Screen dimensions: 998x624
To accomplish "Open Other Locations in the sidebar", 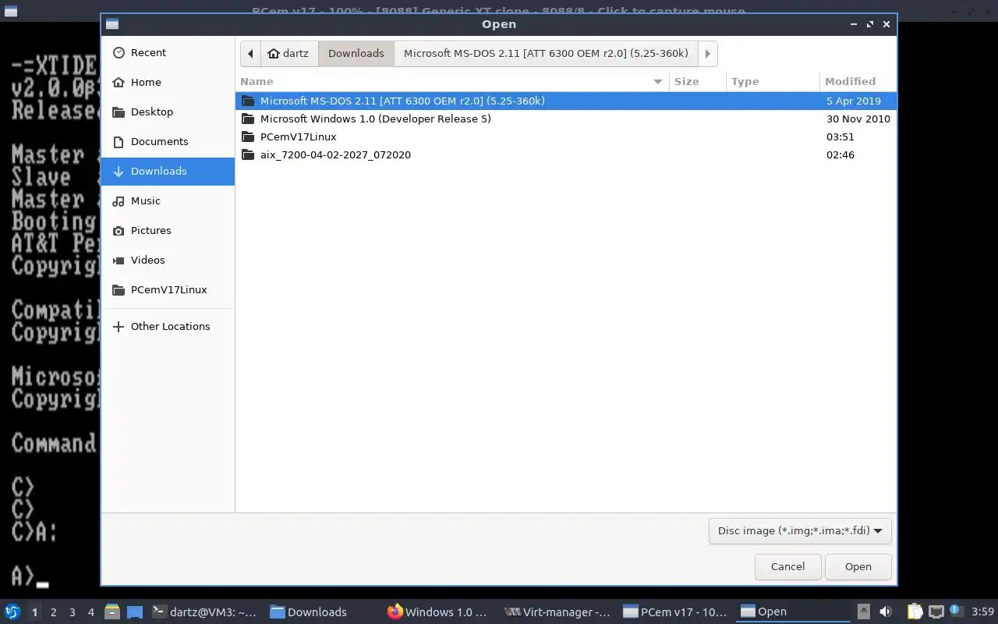I will pos(168,326).
